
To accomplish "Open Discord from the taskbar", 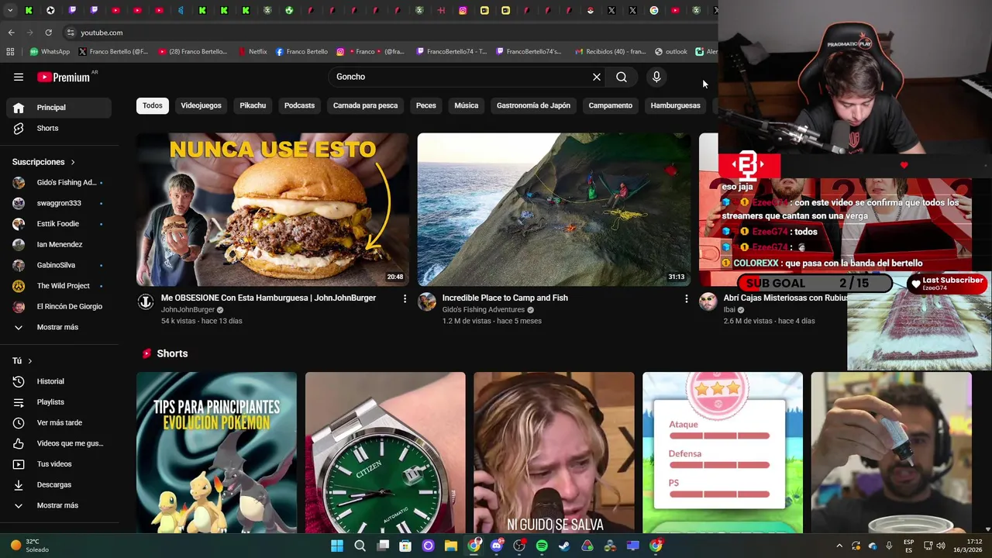I will (497, 546).
